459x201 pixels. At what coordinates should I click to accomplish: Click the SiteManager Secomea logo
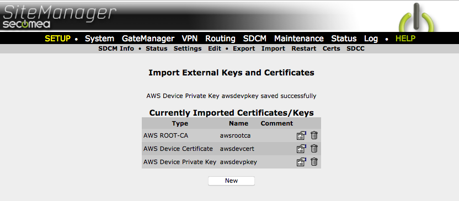60,17
